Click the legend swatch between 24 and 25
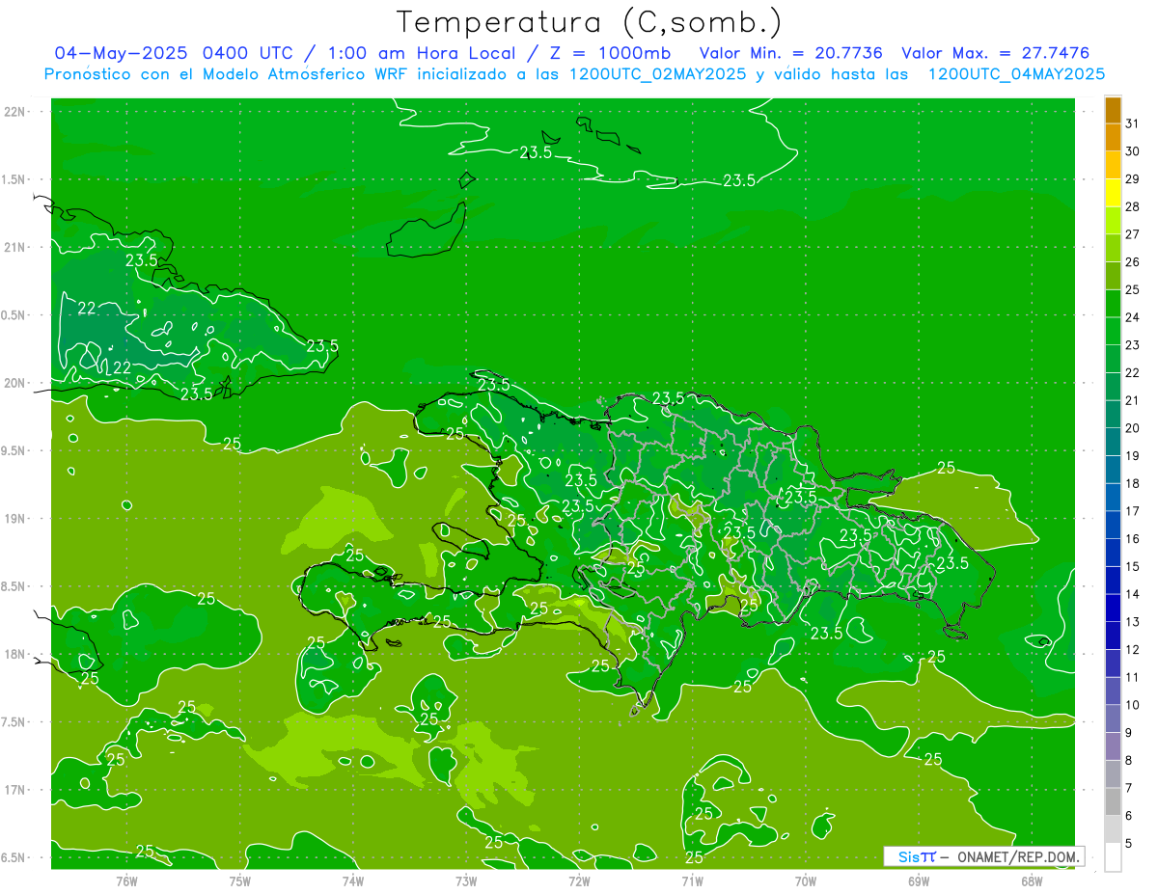This screenshot has height=894, width=1158. tap(1113, 304)
